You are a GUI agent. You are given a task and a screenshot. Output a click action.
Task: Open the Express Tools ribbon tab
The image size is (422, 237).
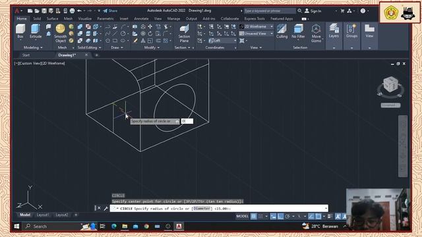[255, 18]
